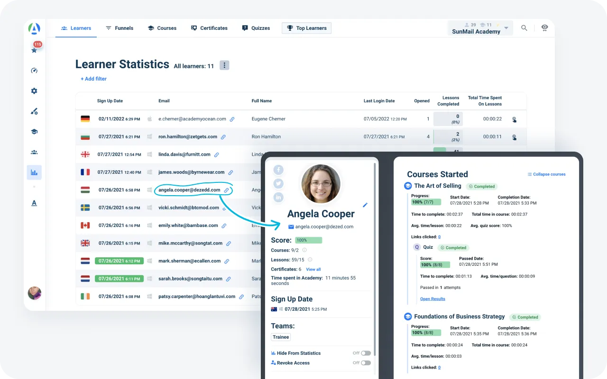Click the search magnifier icon
Image resolution: width=607 pixels, height=379 pixels.
(x=524, y=28)
